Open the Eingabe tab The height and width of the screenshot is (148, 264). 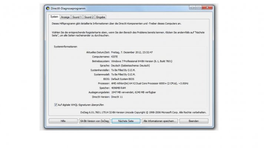tap(100, 17)
